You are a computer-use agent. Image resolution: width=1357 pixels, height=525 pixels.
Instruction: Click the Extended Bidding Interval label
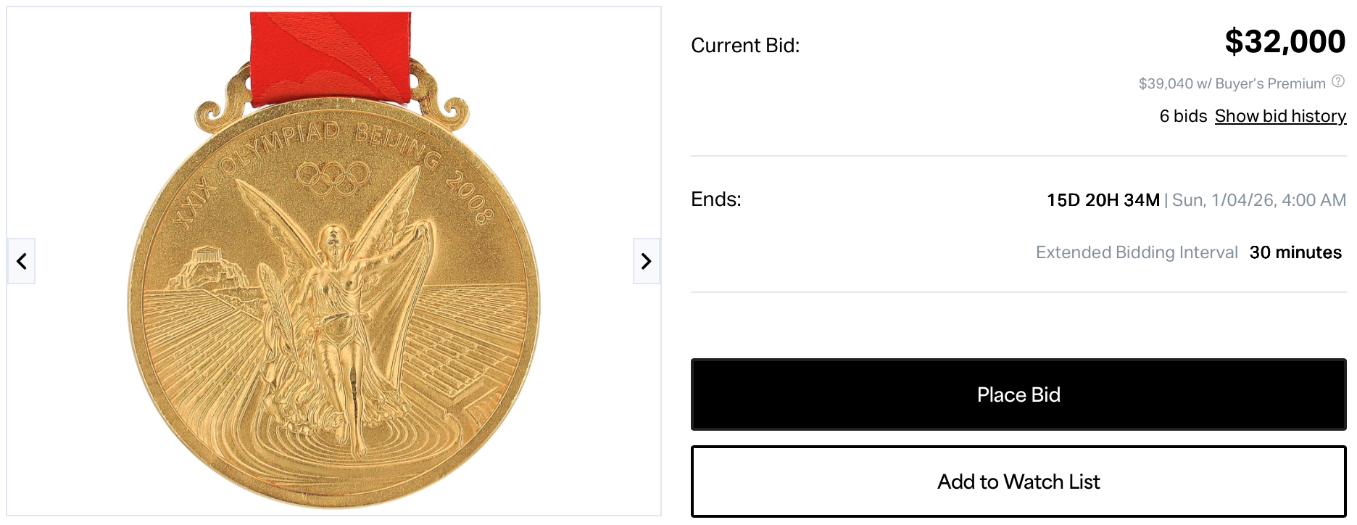tap(1136, 252)
